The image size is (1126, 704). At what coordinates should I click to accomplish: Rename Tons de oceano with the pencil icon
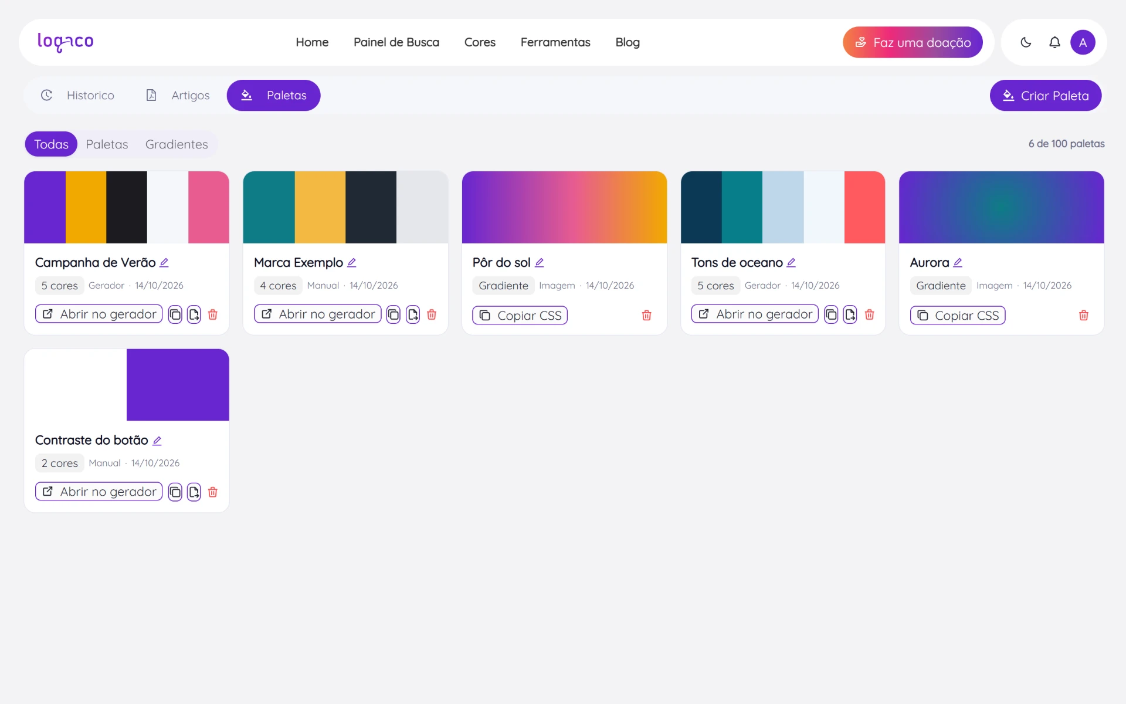tap(791, 263)
